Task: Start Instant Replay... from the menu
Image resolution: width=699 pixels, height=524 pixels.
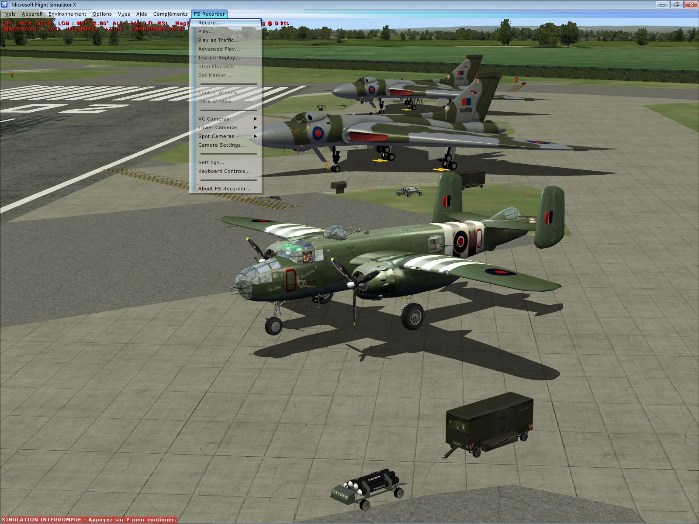Action: pos(219,58)
